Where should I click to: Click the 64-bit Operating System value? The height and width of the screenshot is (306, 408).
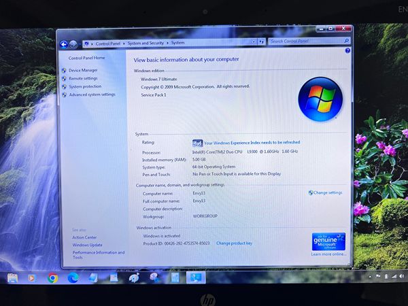pyautogui.click(x=214, y=167)
